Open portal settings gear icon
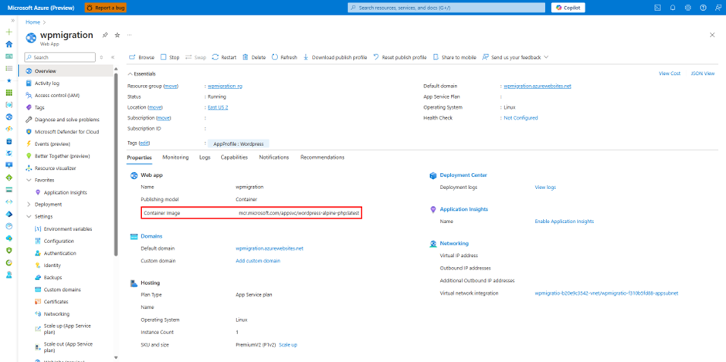This screenshot has width=726, height=362. [688, 8]
